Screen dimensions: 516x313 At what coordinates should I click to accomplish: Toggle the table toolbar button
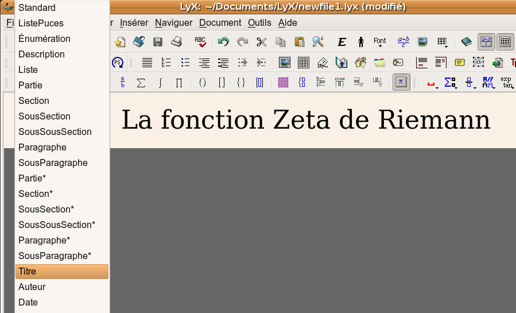(505, 42)
